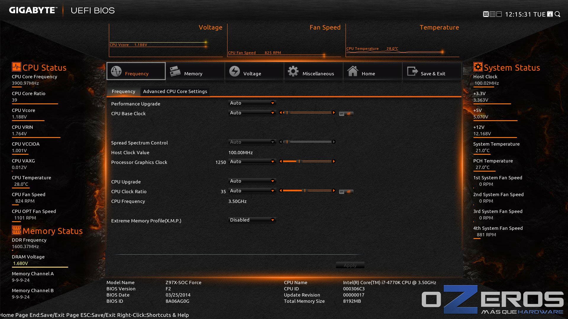Increase Processor Graphics Clock with right arrow
Image resolution: width=568 pixels, height=319 pixels.
[x=334, y=161]
